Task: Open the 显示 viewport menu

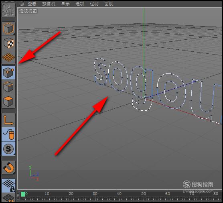Action: pos(65,4)
